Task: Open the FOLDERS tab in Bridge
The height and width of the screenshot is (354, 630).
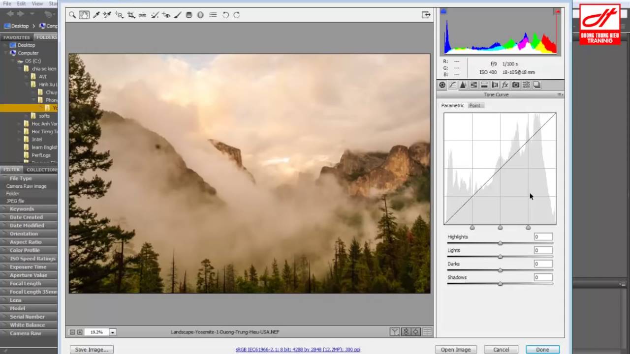Action: tap(46, 37)
